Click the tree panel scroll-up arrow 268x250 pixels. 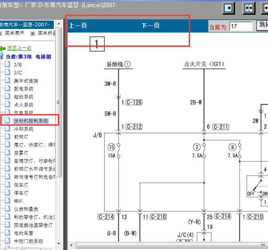(59, 24)
